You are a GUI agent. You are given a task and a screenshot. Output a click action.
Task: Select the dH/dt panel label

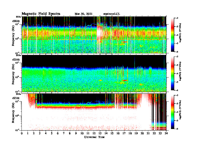point(16,21)
